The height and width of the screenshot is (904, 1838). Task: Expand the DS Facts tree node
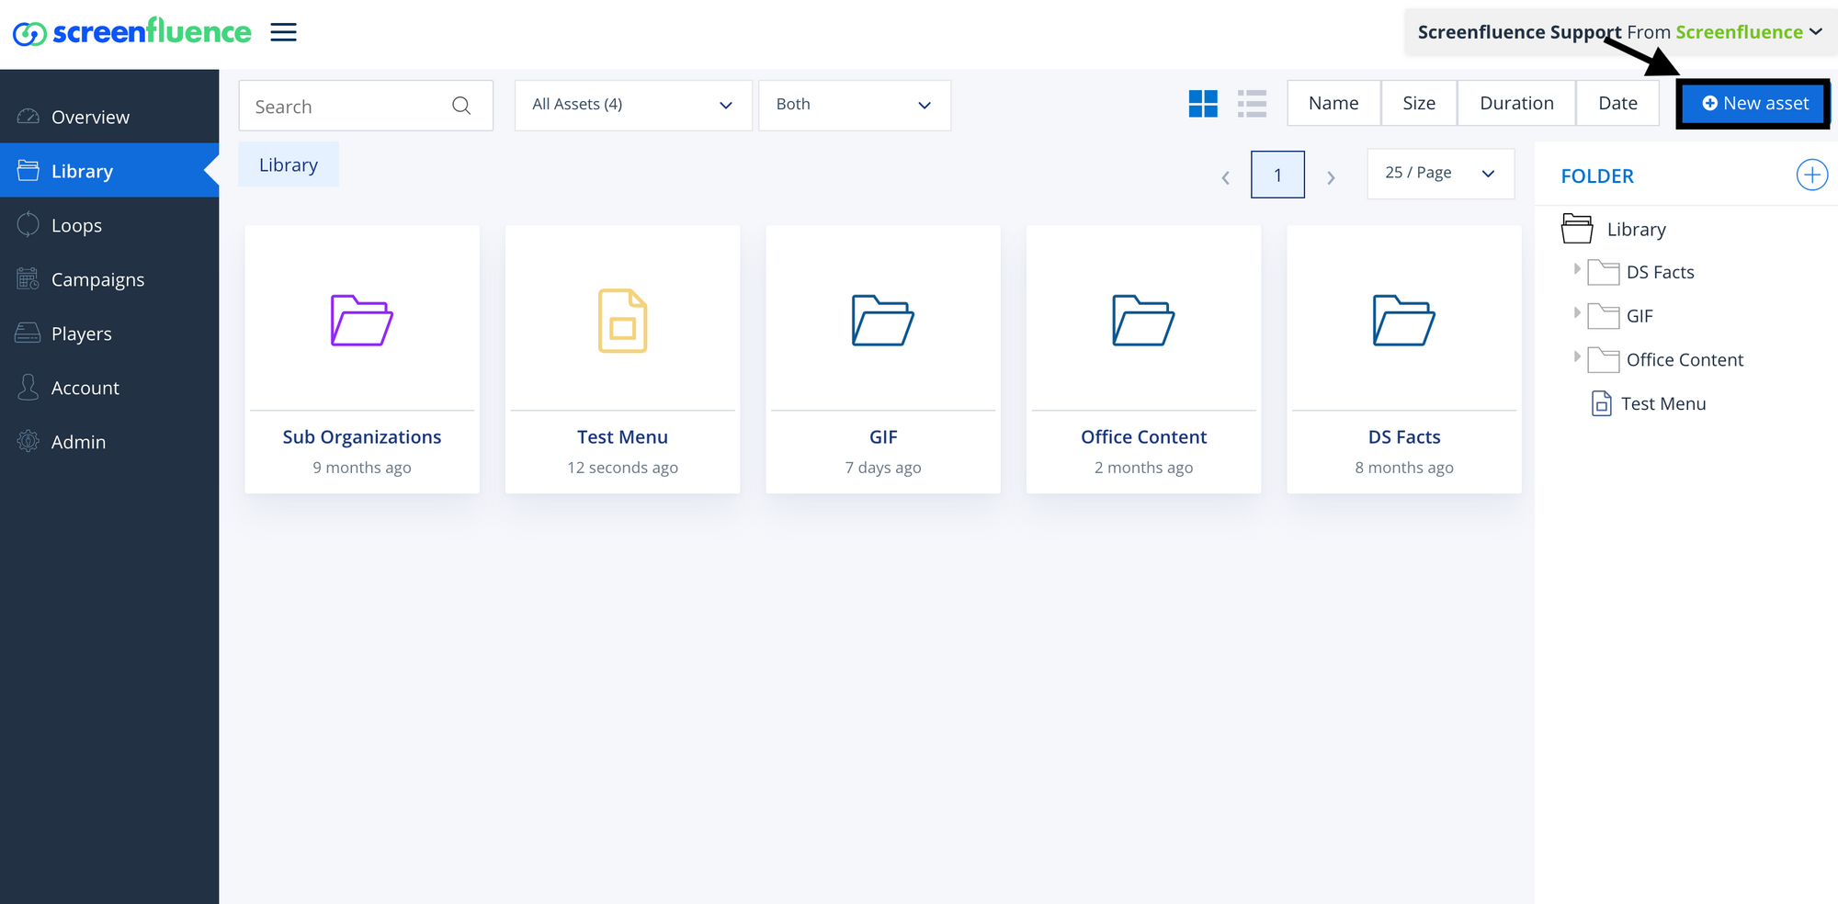click(1576, 269)
